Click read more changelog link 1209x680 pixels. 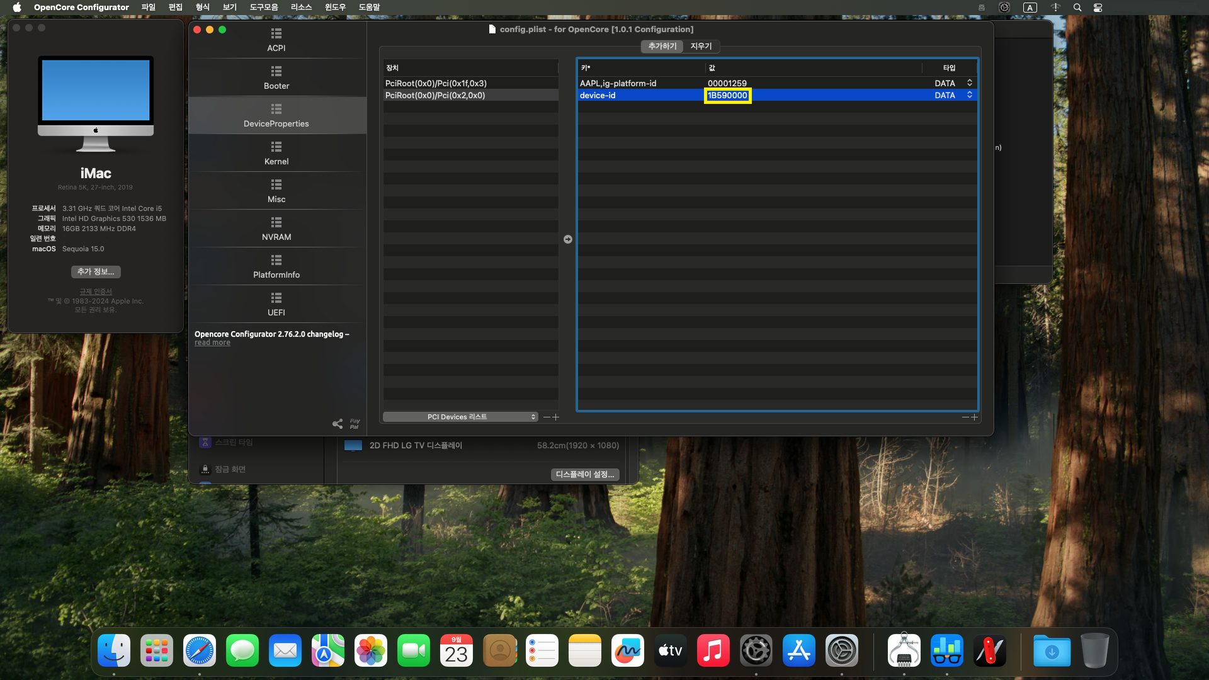click(212, 343)
